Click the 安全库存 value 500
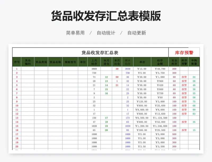Screen dimensions: 212x162 pos(174,134)
